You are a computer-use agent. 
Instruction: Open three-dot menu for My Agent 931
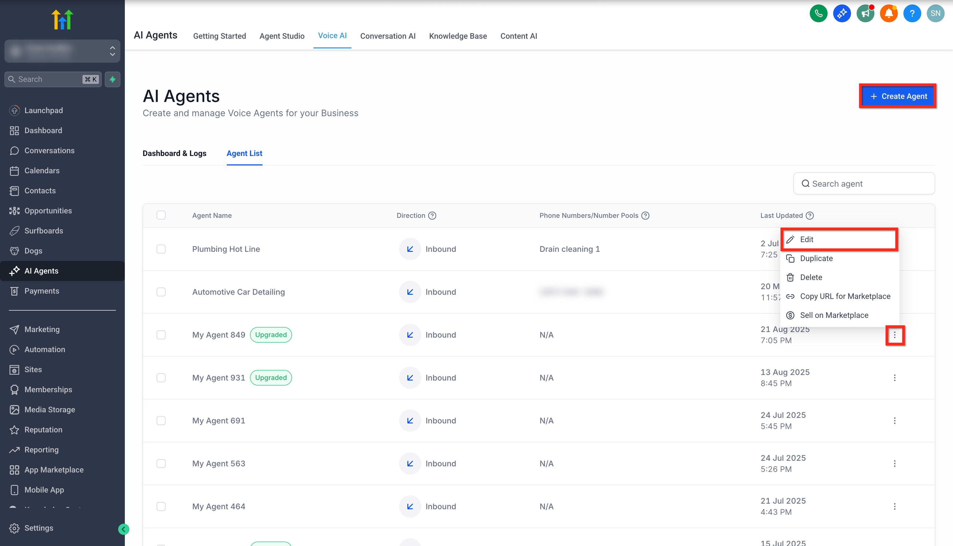894,378
